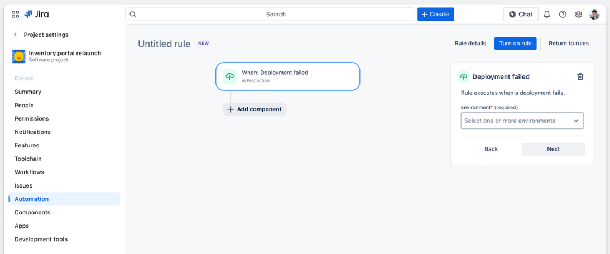This screenshot has width=610, height=254.
Task: Open the notifications bell
Action: pos(547,15)
